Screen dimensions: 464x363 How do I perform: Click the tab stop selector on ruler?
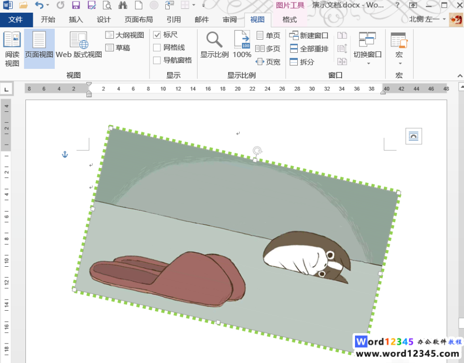click(x=6, y=89)
